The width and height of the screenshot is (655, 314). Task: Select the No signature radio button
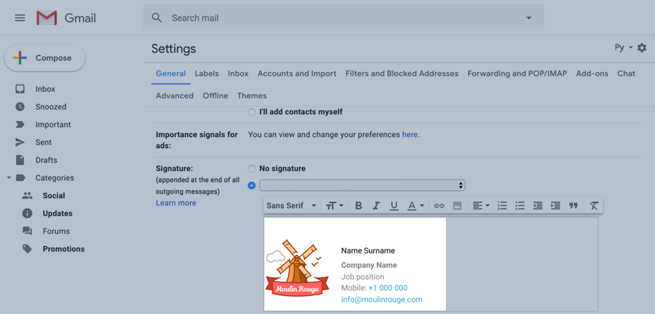(251, 169)
